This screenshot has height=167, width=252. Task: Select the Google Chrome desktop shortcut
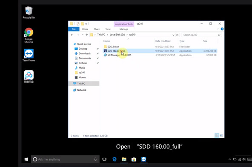pos(29,35)
